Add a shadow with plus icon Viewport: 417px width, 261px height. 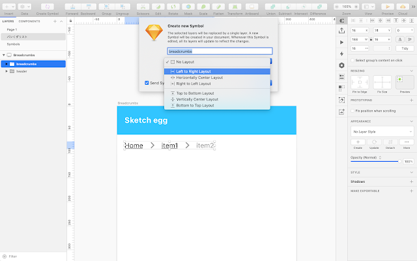[411, 181]
